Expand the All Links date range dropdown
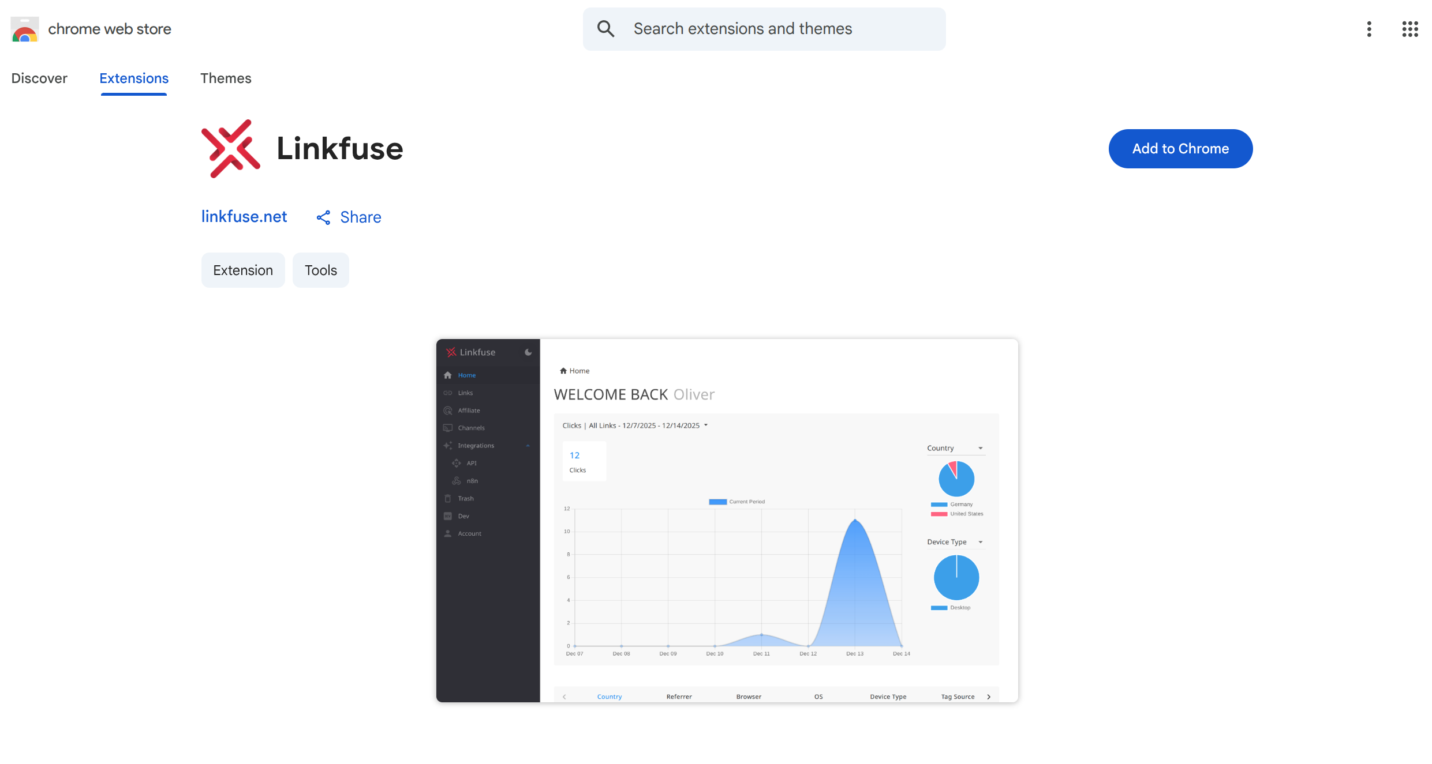This screenshot has width=1432, height=764. pos(705,426)
